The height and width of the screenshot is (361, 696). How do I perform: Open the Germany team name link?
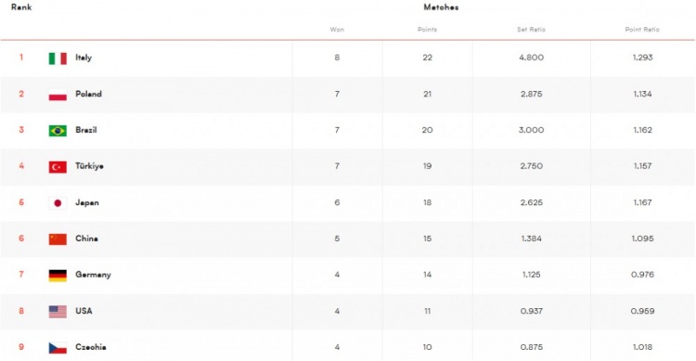click(x=93, y=275)
